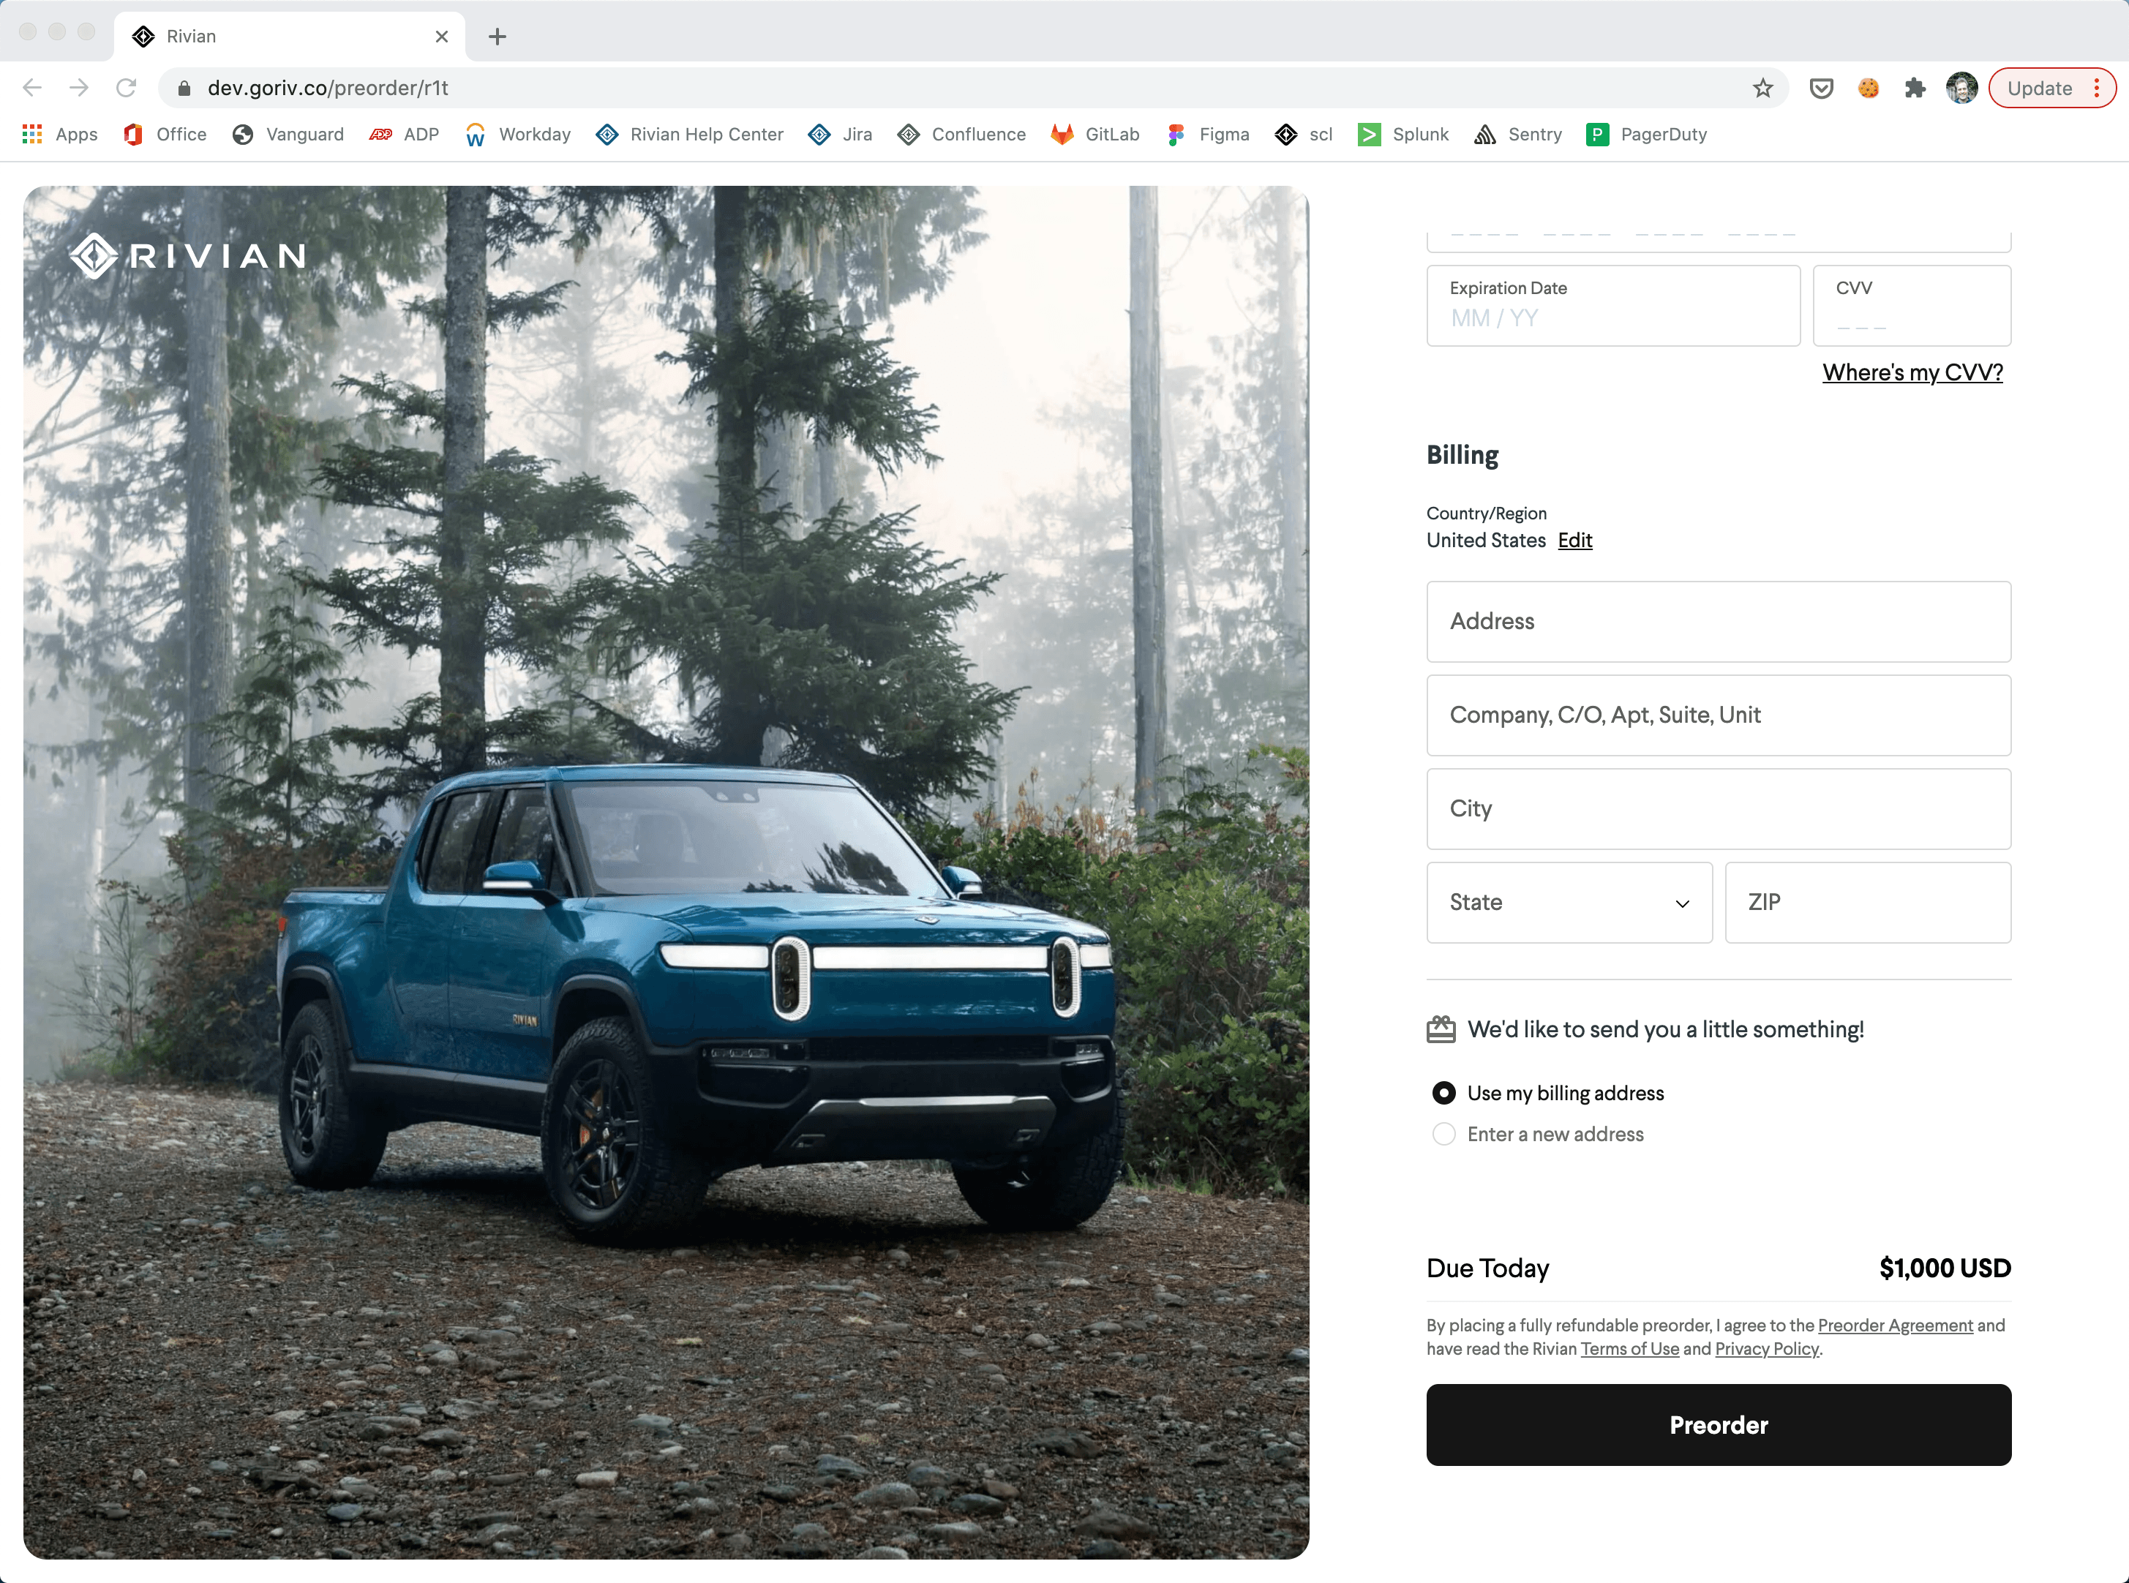The image size is (2129, 1583).
Task: Open the Figma bookmark
Action: tap(1222, 134)
